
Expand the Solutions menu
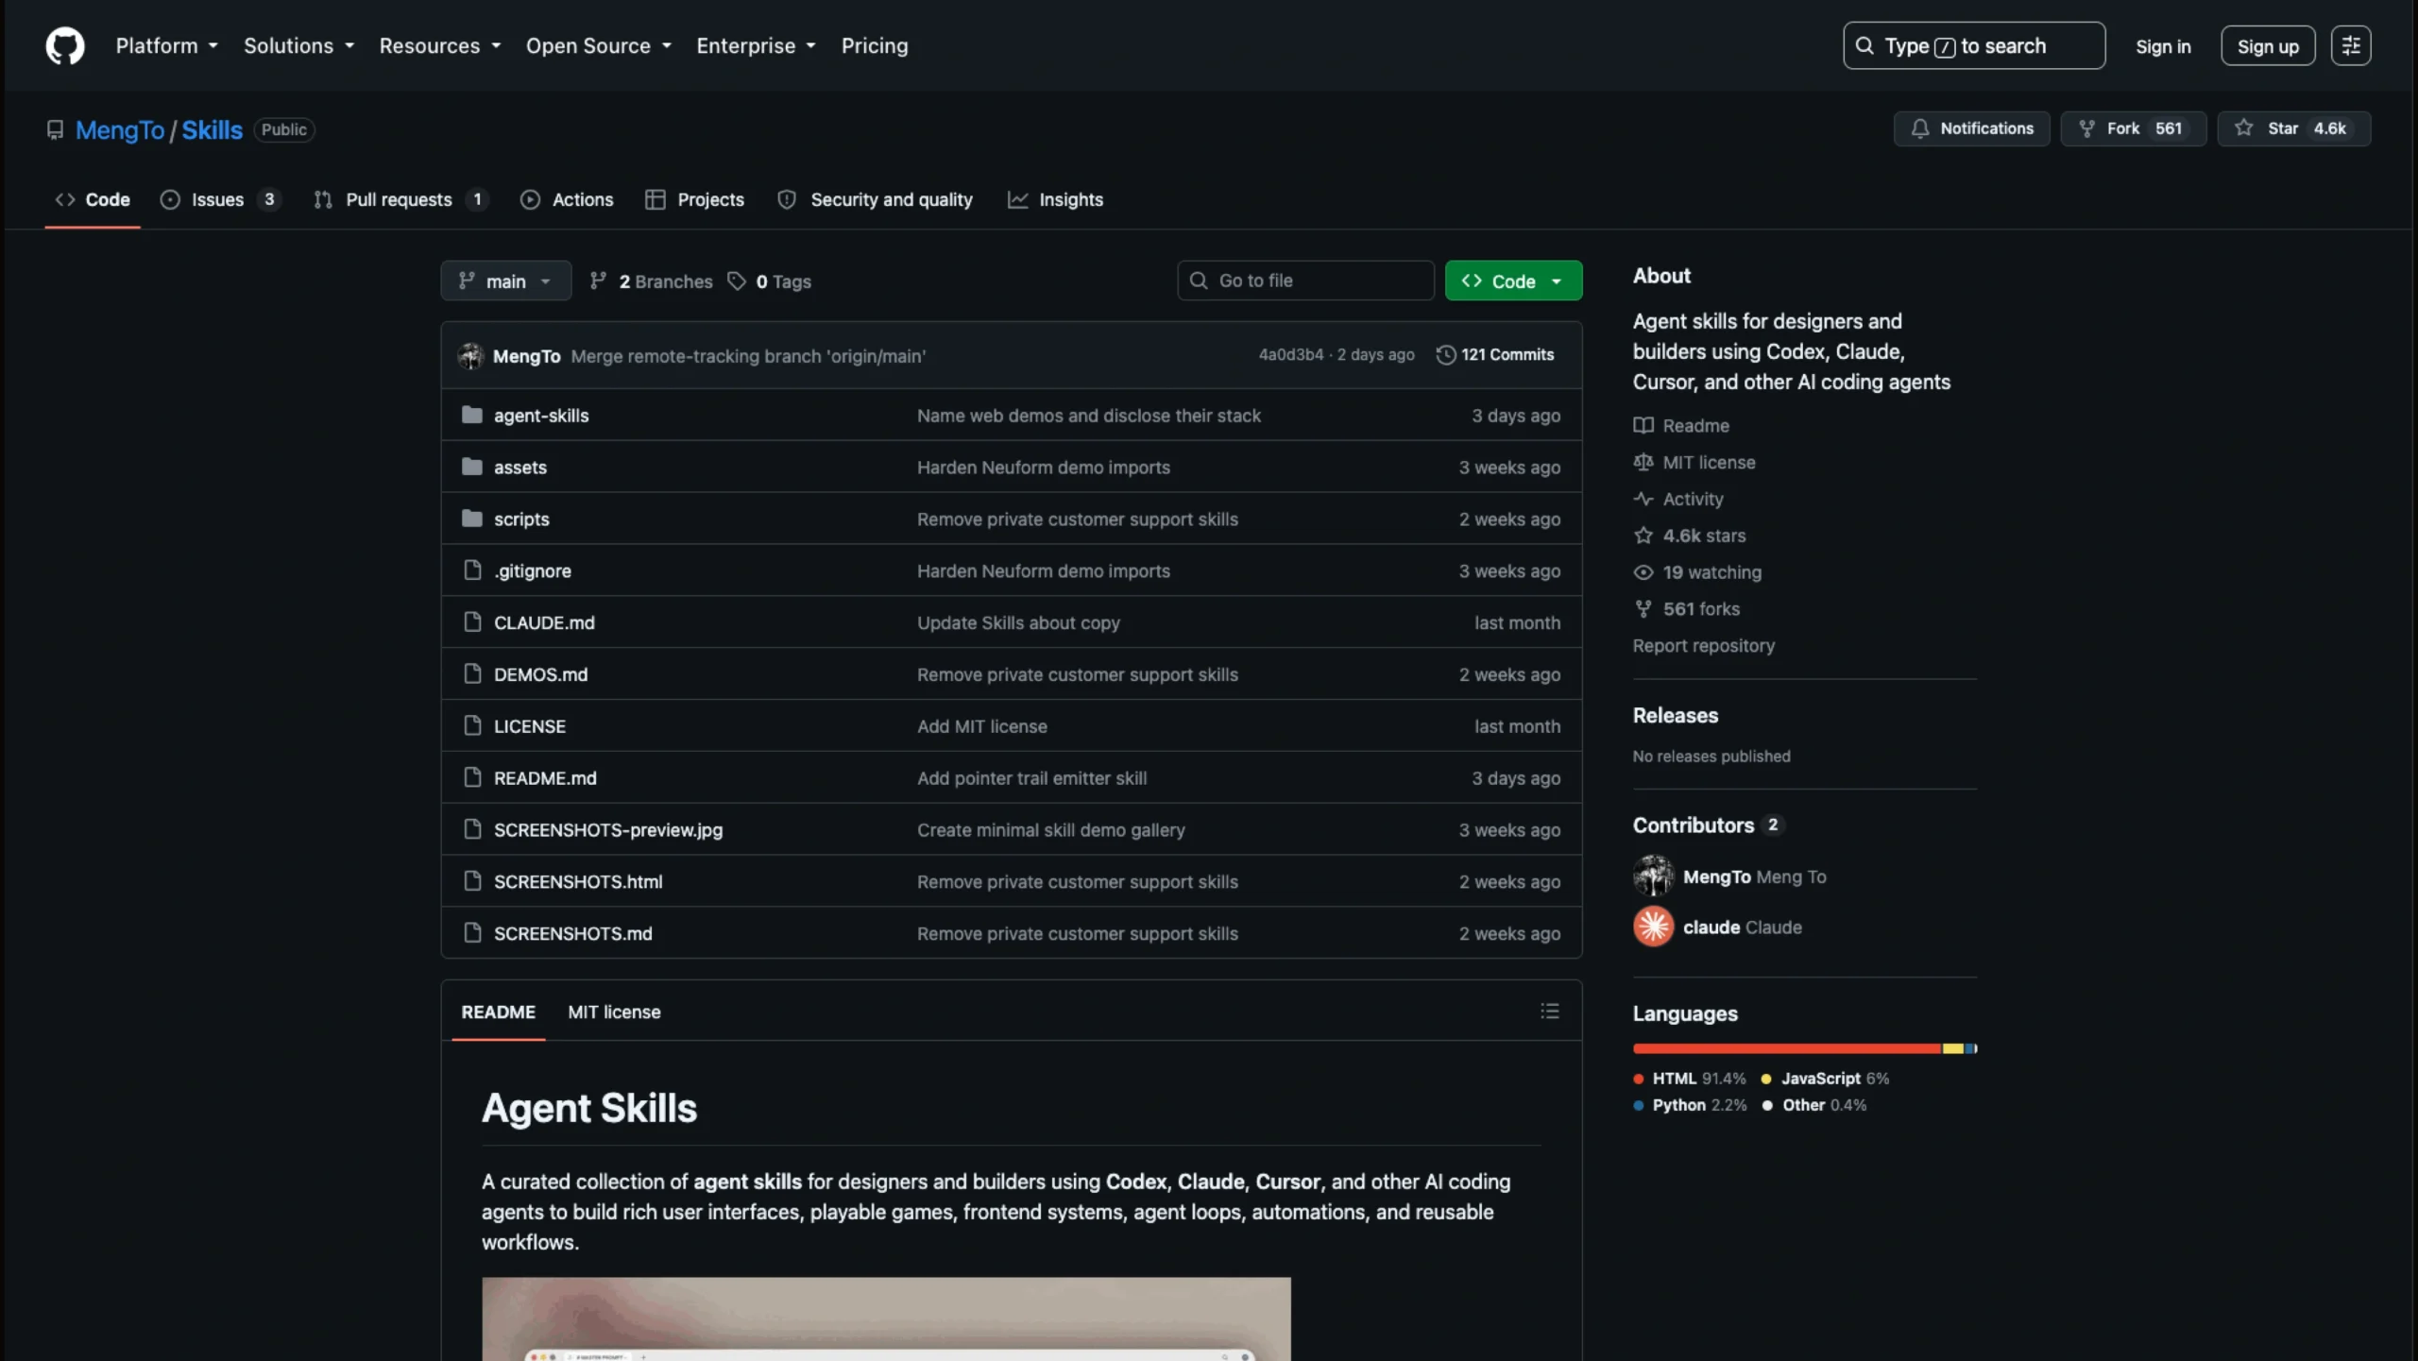298,45
